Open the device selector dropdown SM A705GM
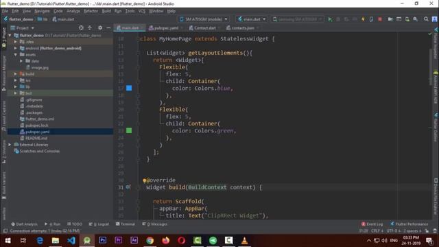 point(204,19)
